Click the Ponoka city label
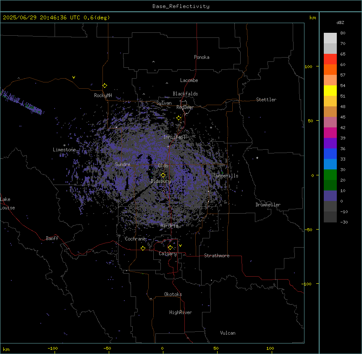 (x=202, y=57)
